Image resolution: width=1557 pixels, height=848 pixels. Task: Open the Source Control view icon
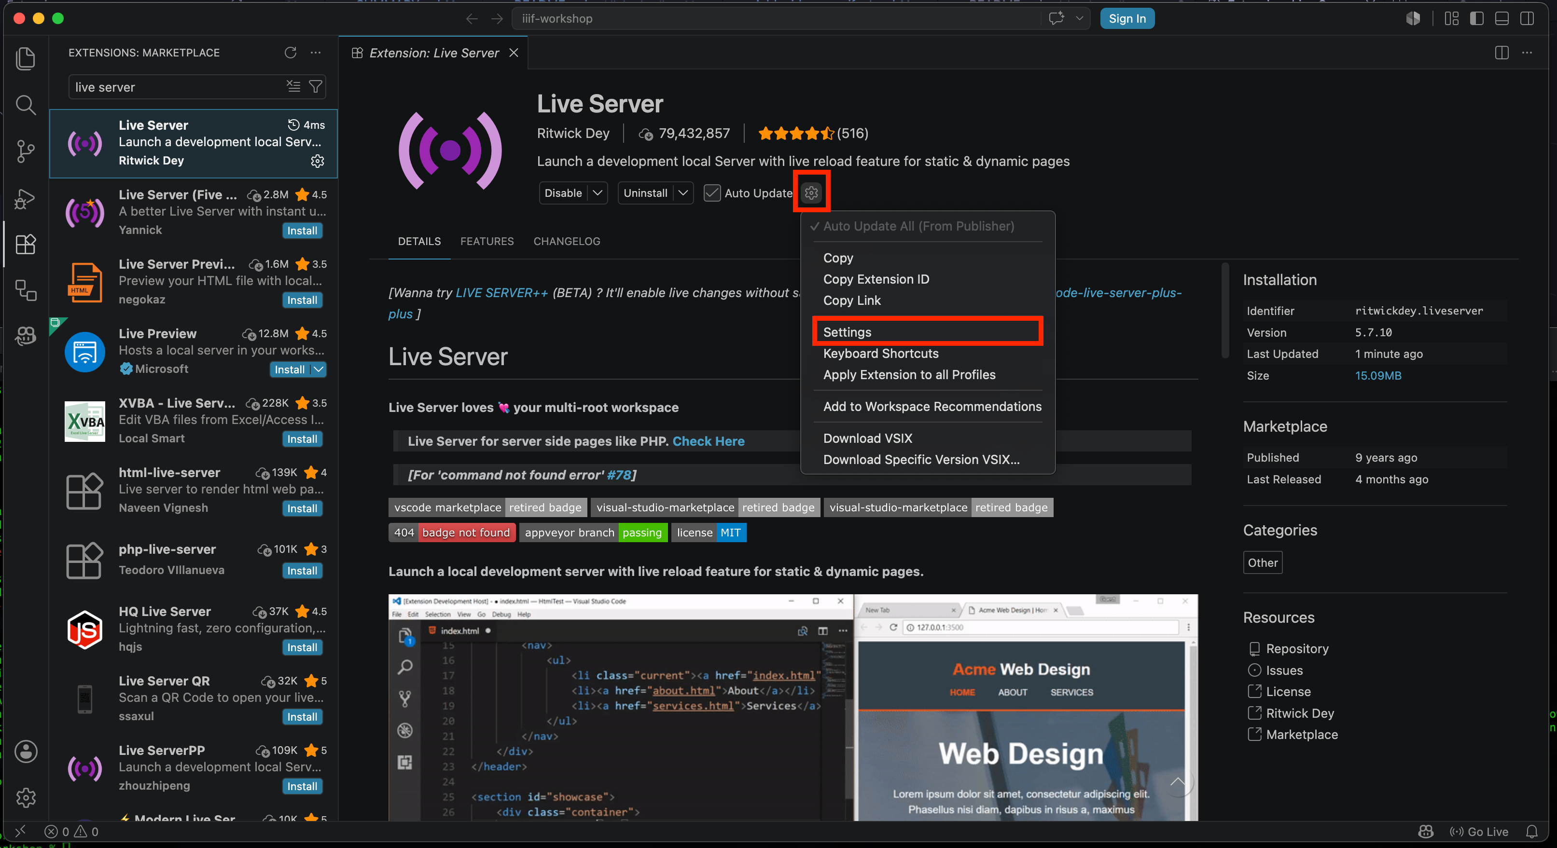point(26,151)
